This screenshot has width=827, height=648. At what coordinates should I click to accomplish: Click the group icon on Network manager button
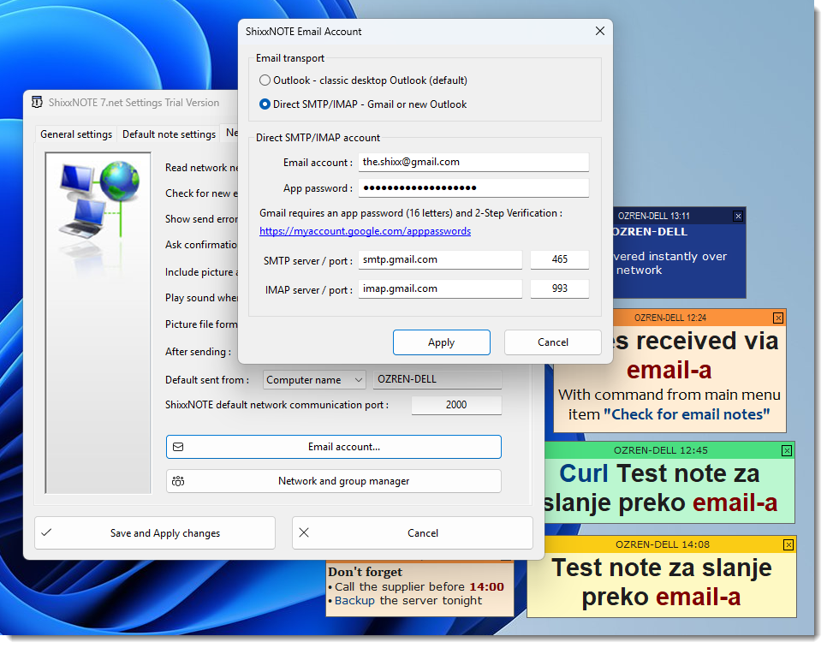(x=178, y=481)
